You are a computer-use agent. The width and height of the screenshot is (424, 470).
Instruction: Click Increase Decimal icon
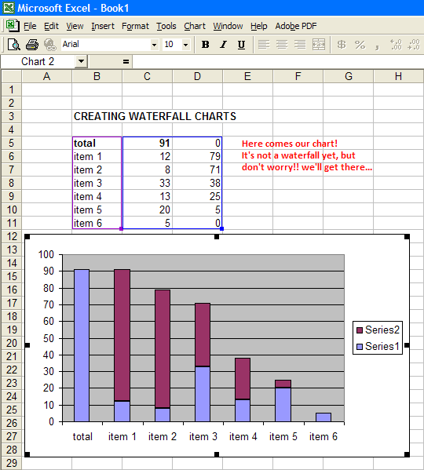coord(396,45)
